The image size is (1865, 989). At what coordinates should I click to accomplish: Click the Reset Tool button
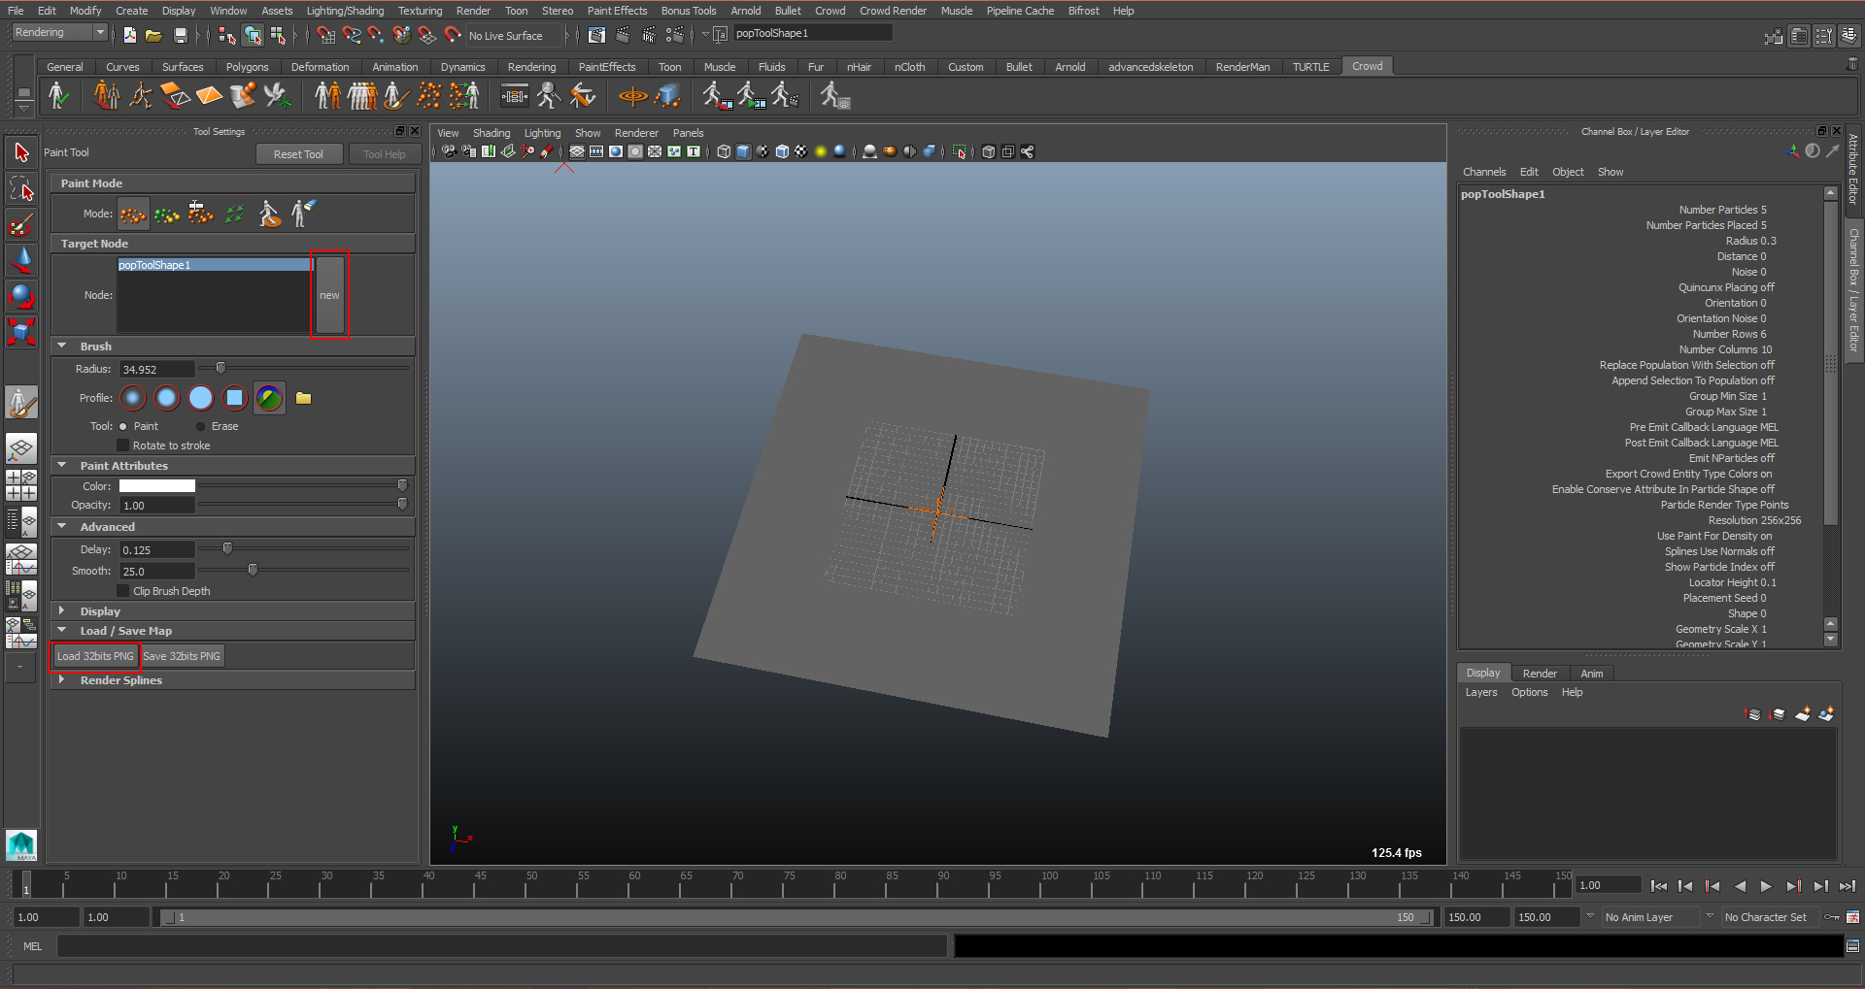click(x=298, y=154)
